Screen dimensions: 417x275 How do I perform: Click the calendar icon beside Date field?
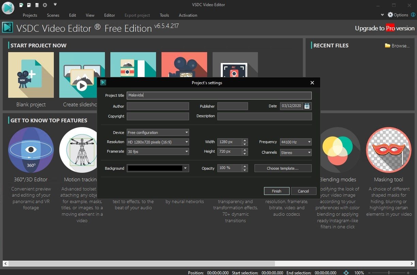point(307,106)
